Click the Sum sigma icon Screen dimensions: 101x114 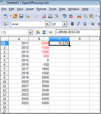point(44,32)
